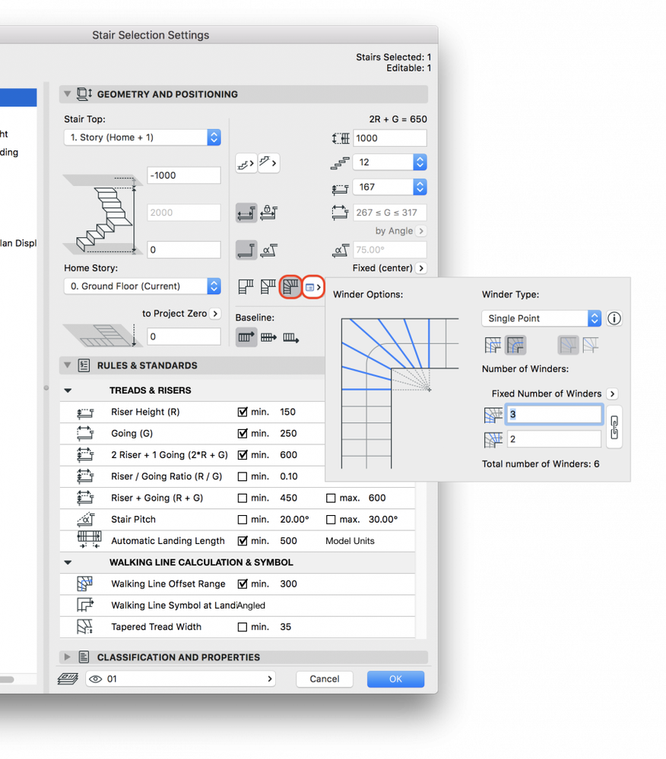This screenshot has height=759, width=666.
Task: Click the stair width field showing 1000
Action: (x=390, y=138)
